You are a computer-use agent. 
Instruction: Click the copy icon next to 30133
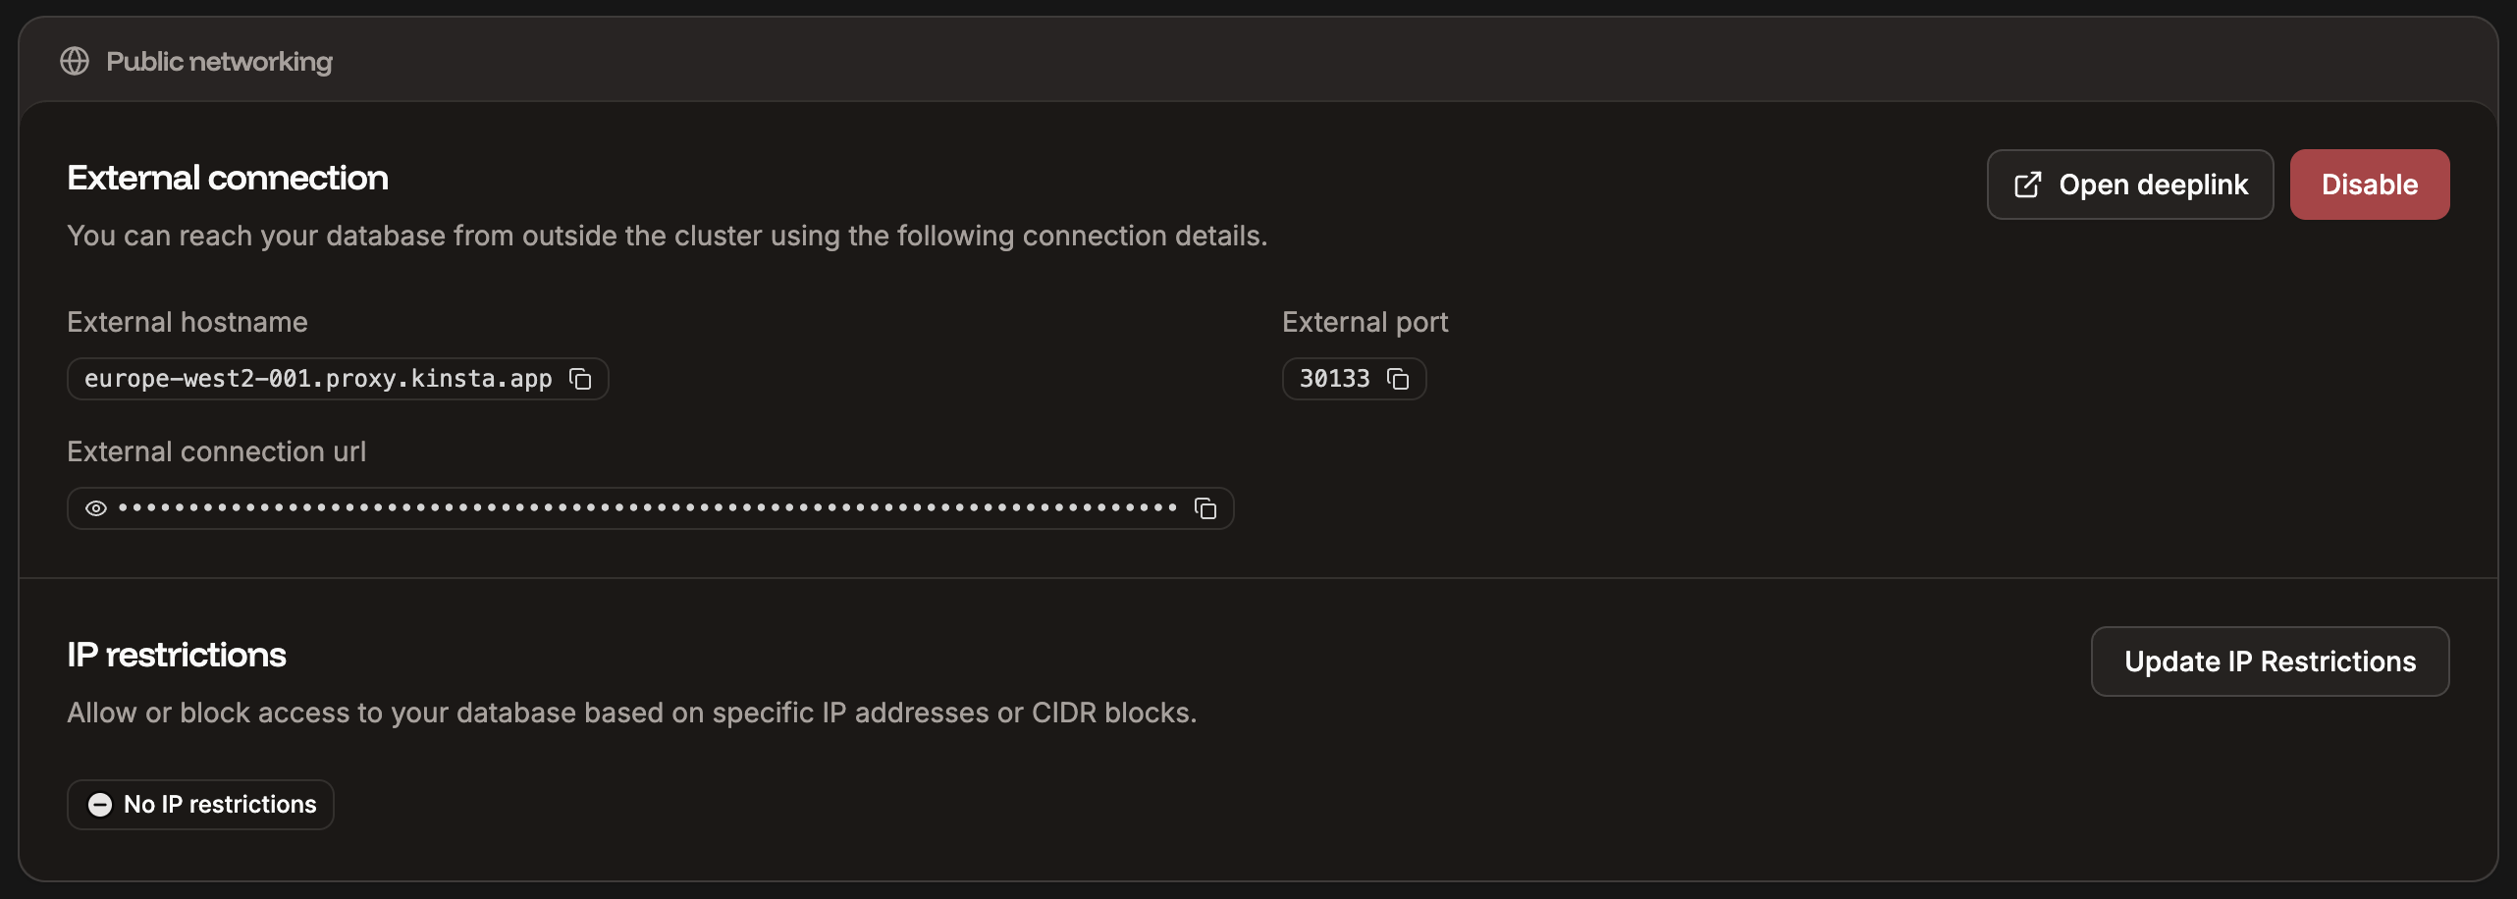tap(1398, 379)
